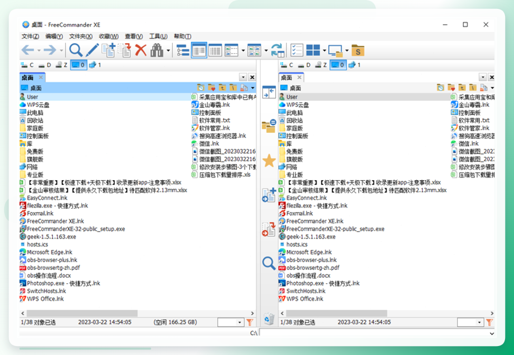Open the magnifier search tool in toolbar
The image size is (514, 355).
pyautogui.click(x=75, y=50)
